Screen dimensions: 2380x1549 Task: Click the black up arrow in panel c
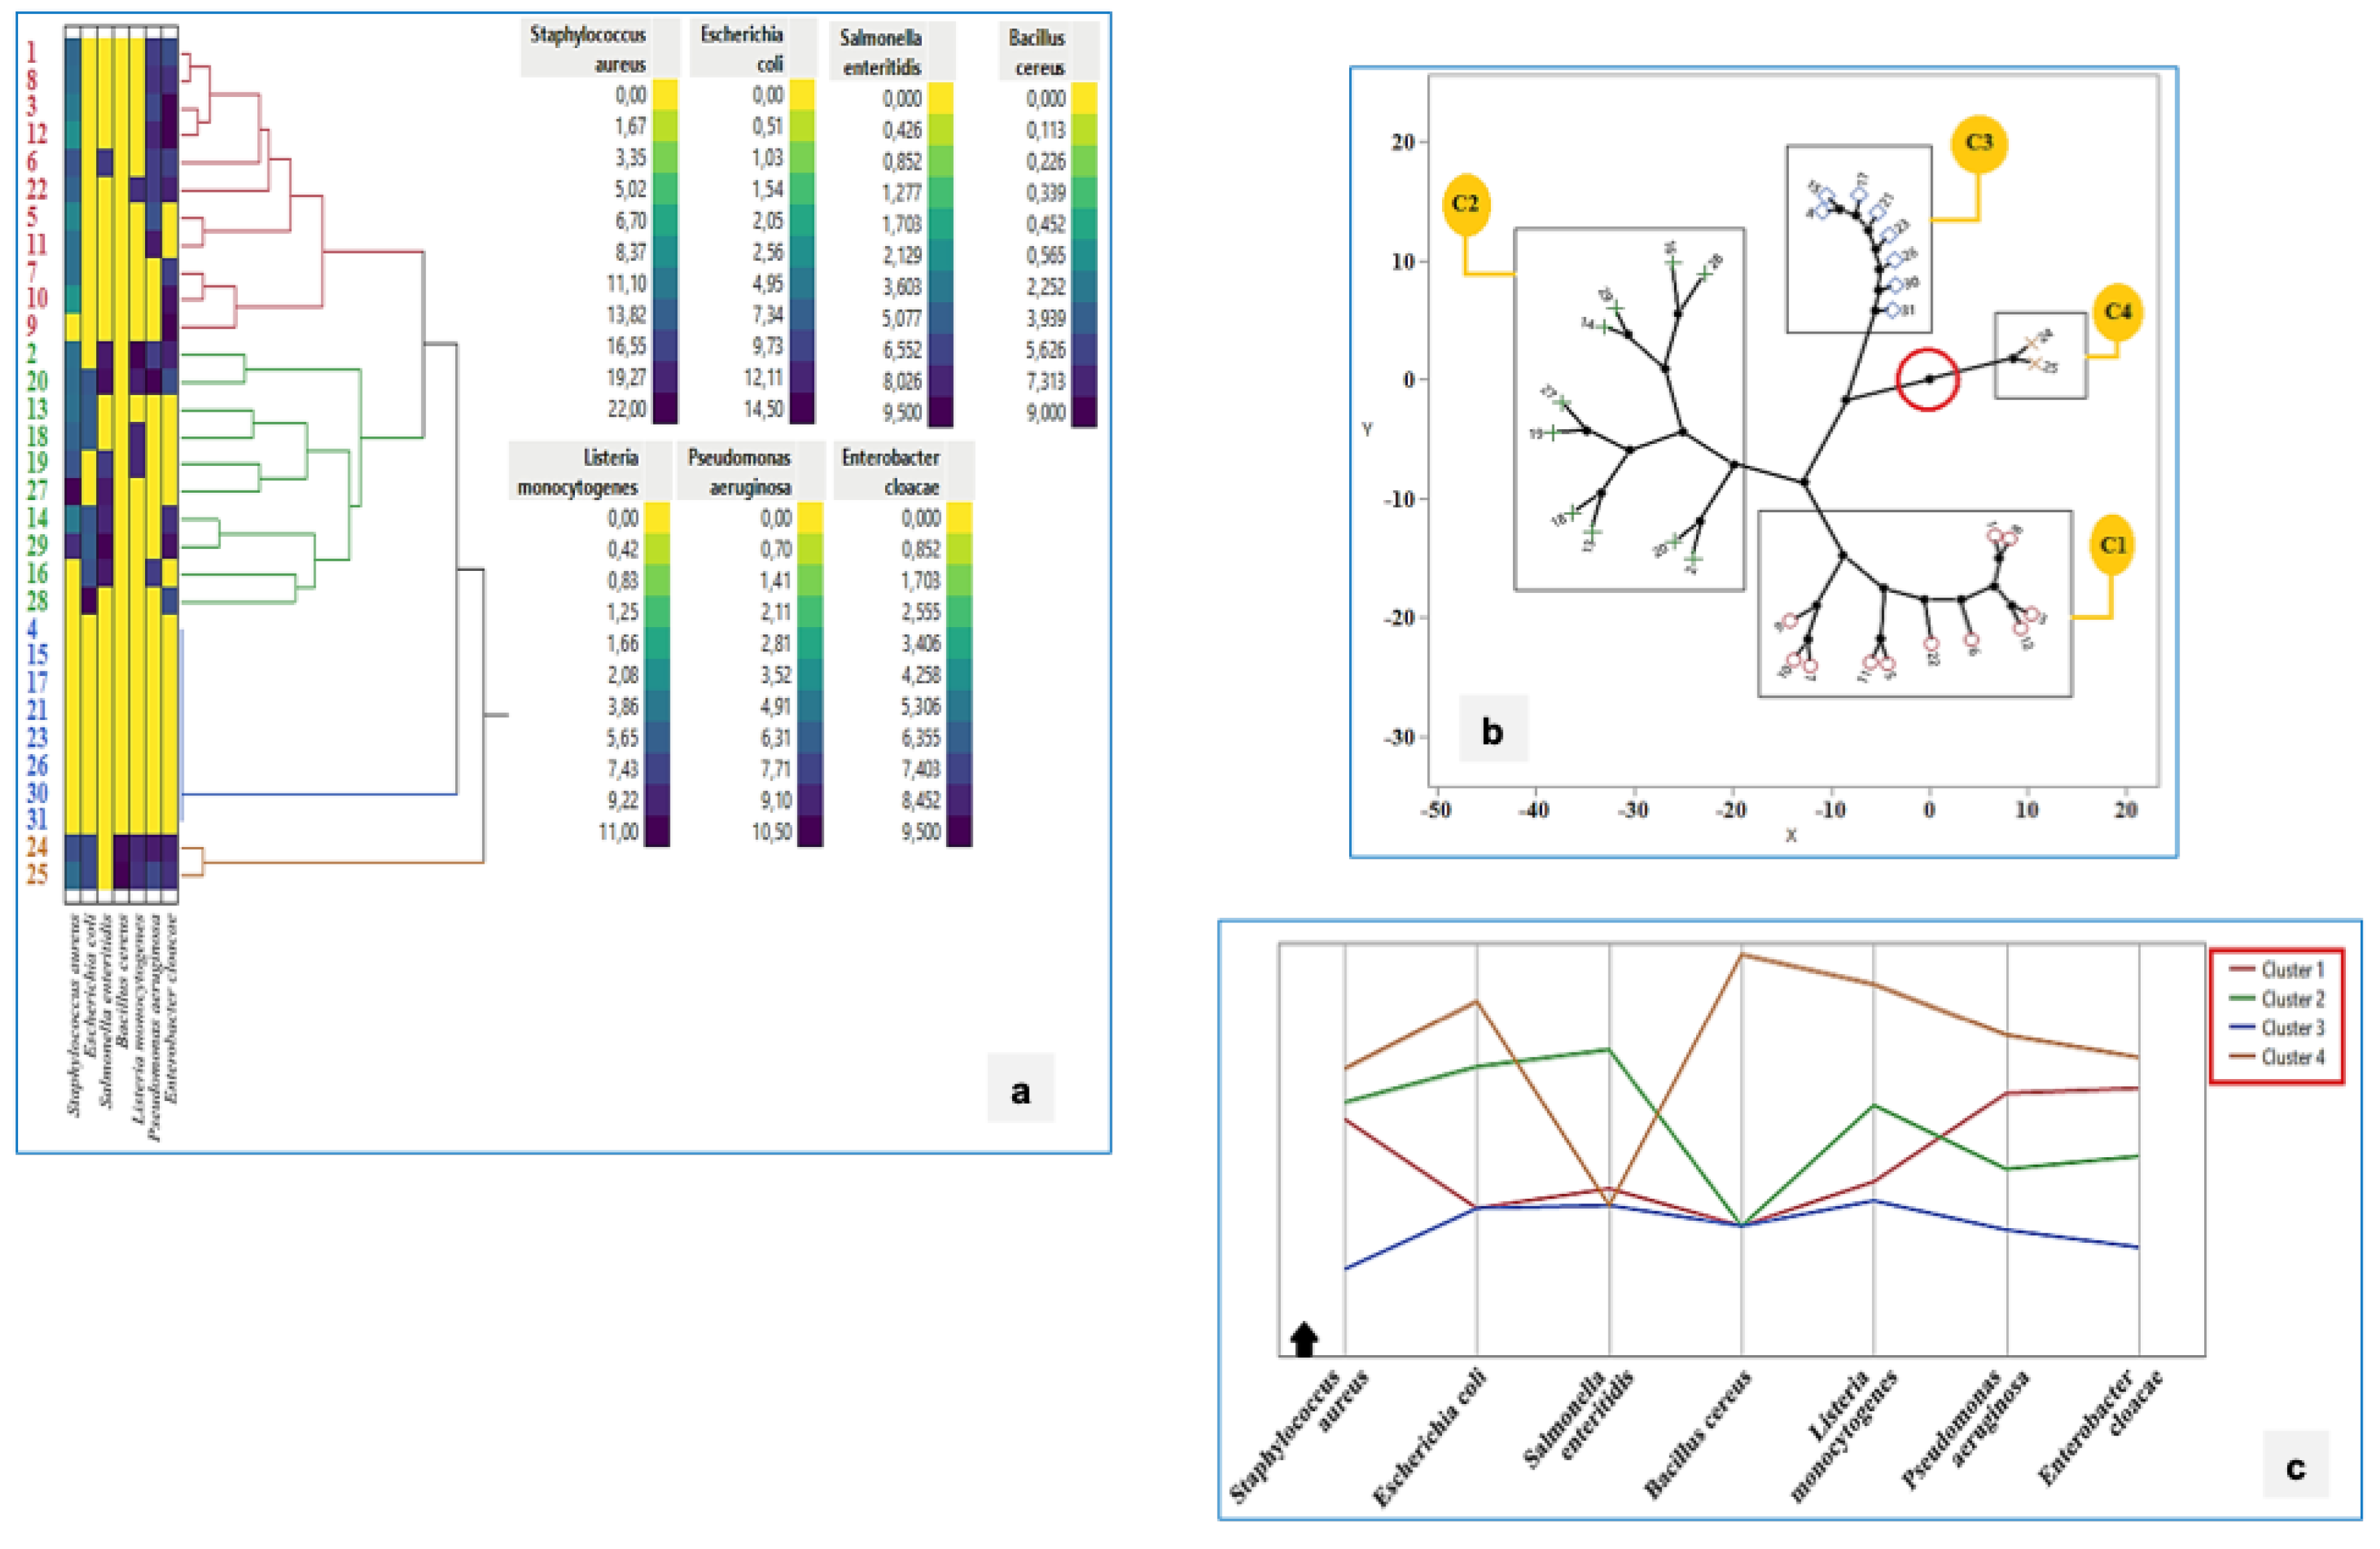1304,1339
